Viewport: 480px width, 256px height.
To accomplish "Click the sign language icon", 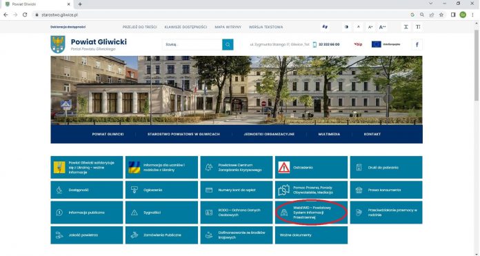I will [325, 27].
